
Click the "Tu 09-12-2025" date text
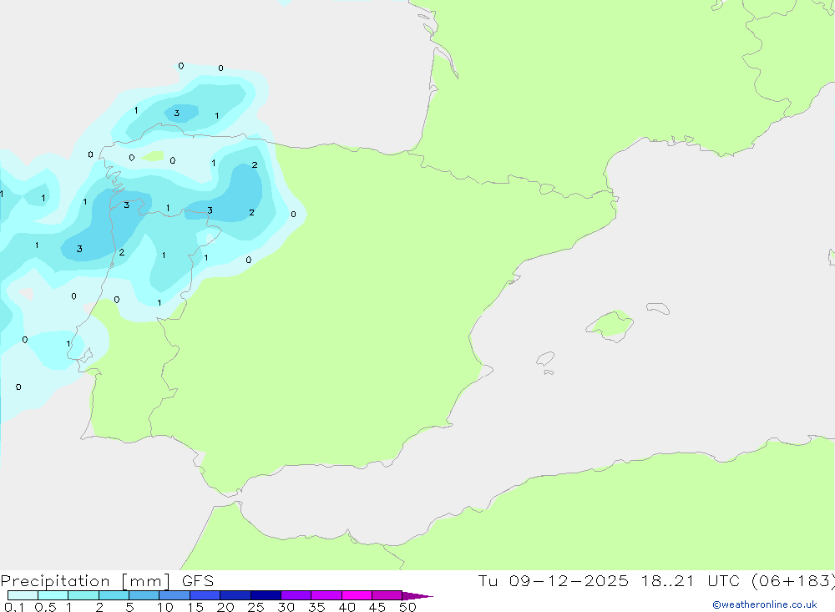tap(553, 580)
